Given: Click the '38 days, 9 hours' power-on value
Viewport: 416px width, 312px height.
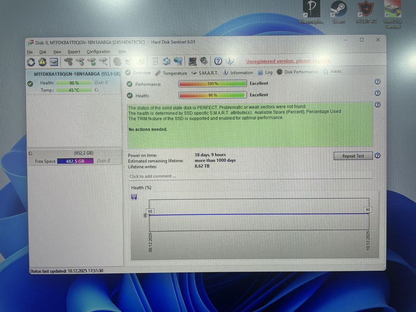Looking at the screenshot, I should (x=210, y=155).
